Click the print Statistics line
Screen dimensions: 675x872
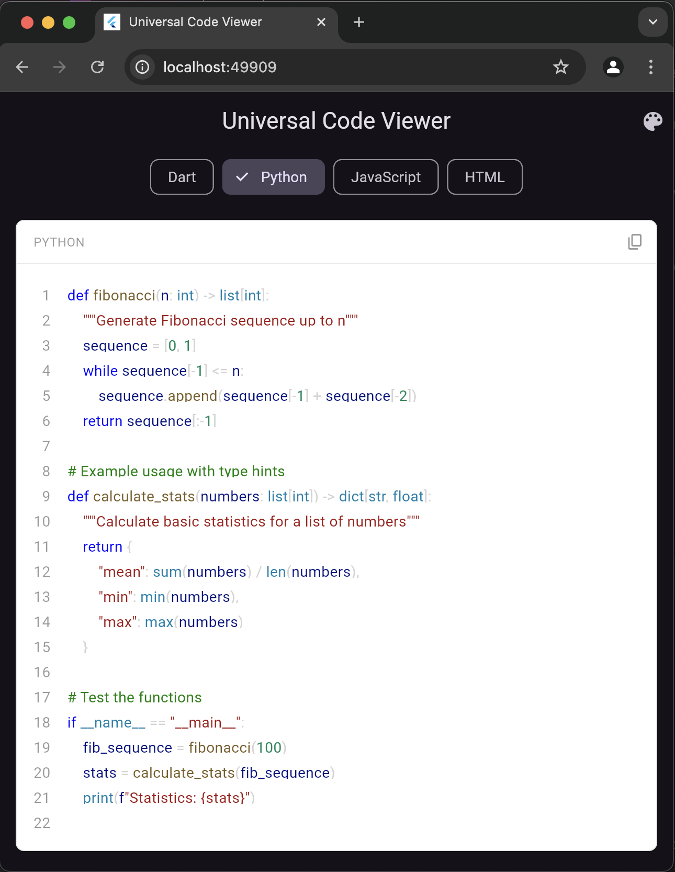(x=169, y=798)
